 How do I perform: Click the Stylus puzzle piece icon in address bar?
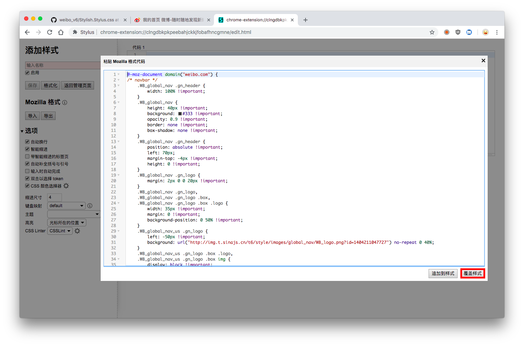[75, 32]
